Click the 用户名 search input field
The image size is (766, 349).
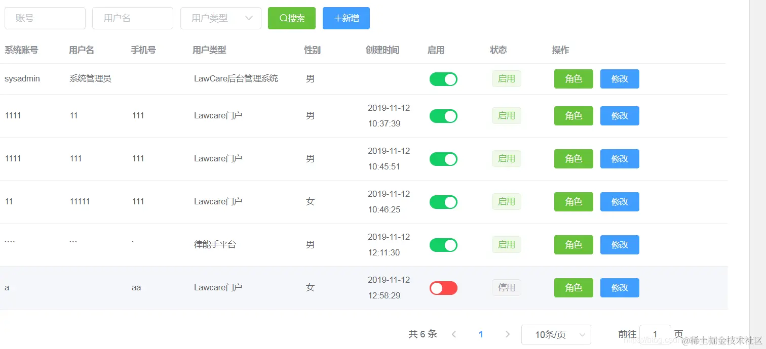point(133,18)
